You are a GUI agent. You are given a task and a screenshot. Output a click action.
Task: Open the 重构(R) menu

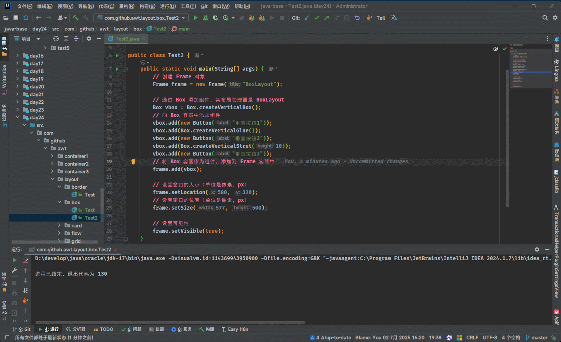(x=126, y=6)
